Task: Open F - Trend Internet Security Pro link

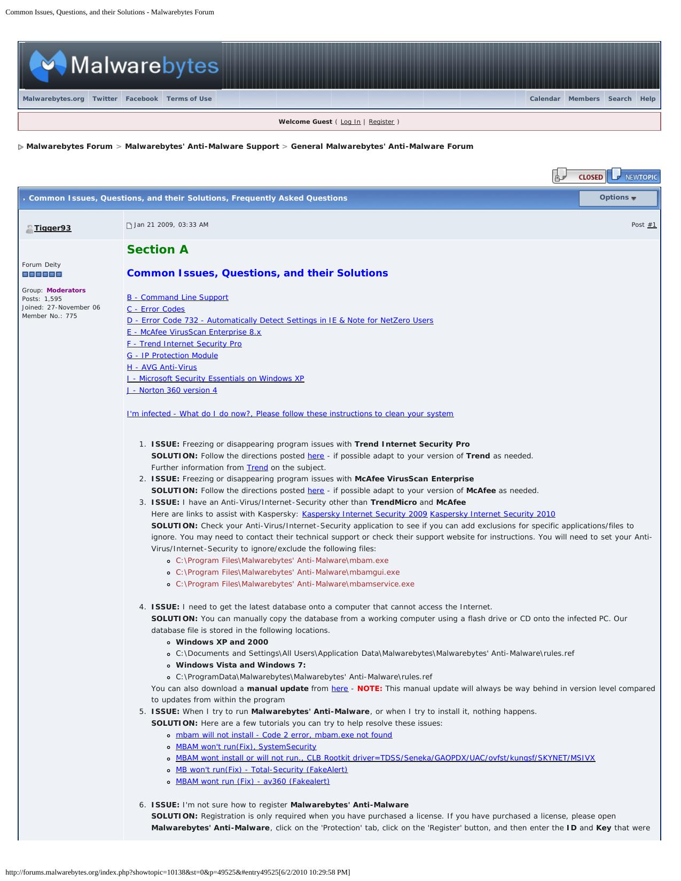Action: pyautogui.click(x=184, y=344)
